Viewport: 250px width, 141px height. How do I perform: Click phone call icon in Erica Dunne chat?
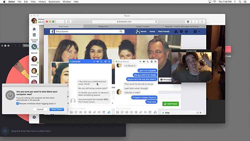(x=148, y=62)
